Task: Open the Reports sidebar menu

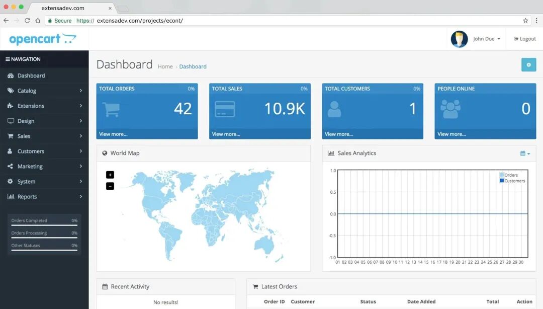Action: 44,196
